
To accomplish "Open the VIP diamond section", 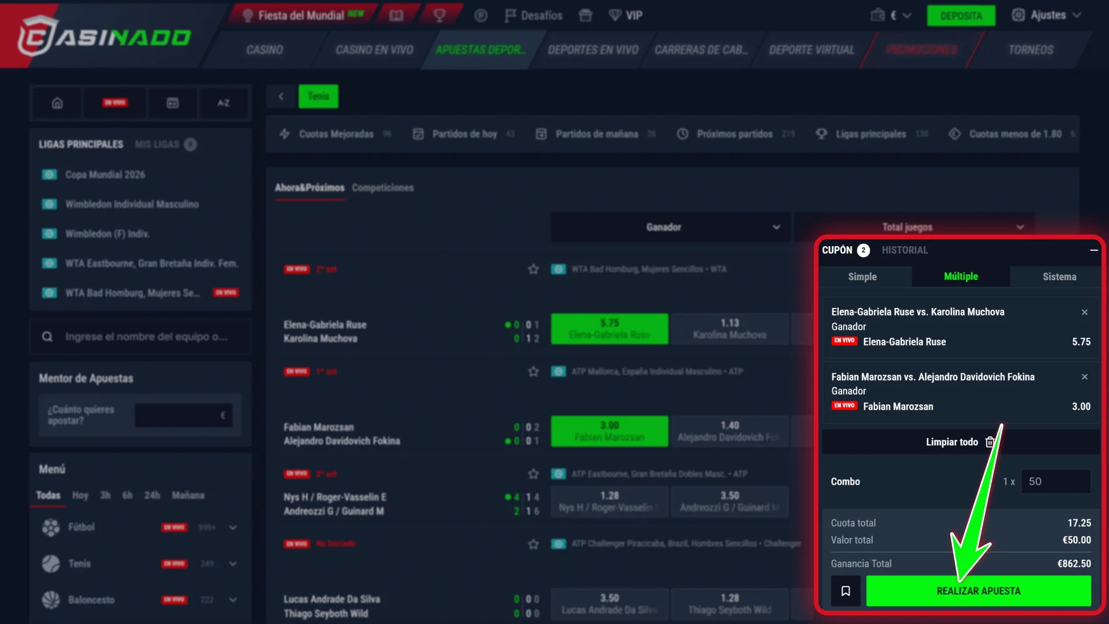I will click(626, 16).
